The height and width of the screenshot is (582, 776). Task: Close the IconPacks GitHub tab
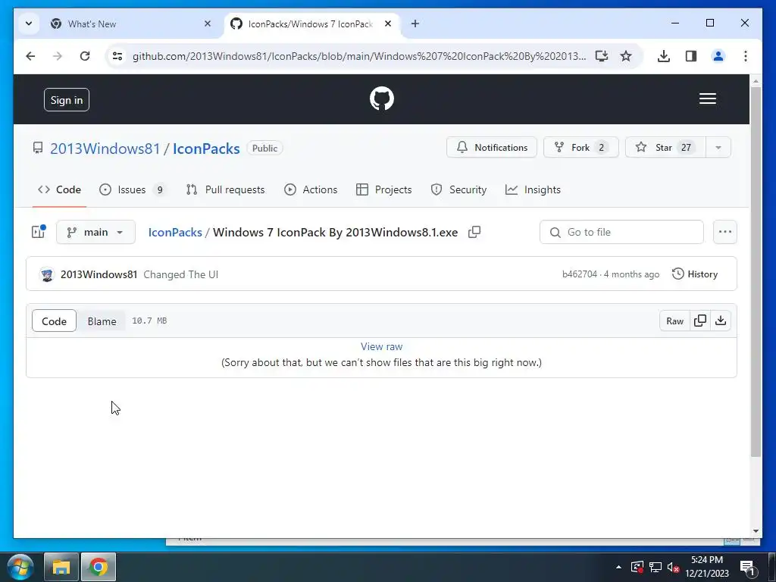388,23
